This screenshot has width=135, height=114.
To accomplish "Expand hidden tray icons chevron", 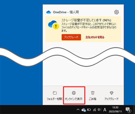I will [x=78, y=110].
